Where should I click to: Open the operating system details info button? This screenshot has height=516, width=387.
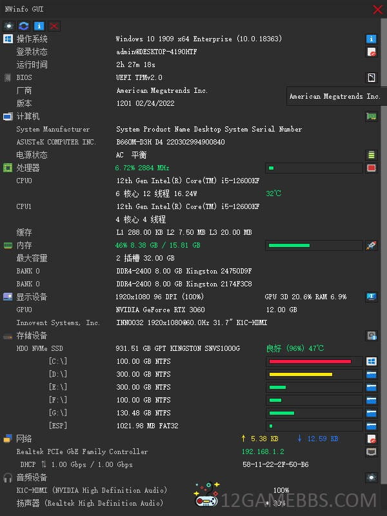point(371,39)
